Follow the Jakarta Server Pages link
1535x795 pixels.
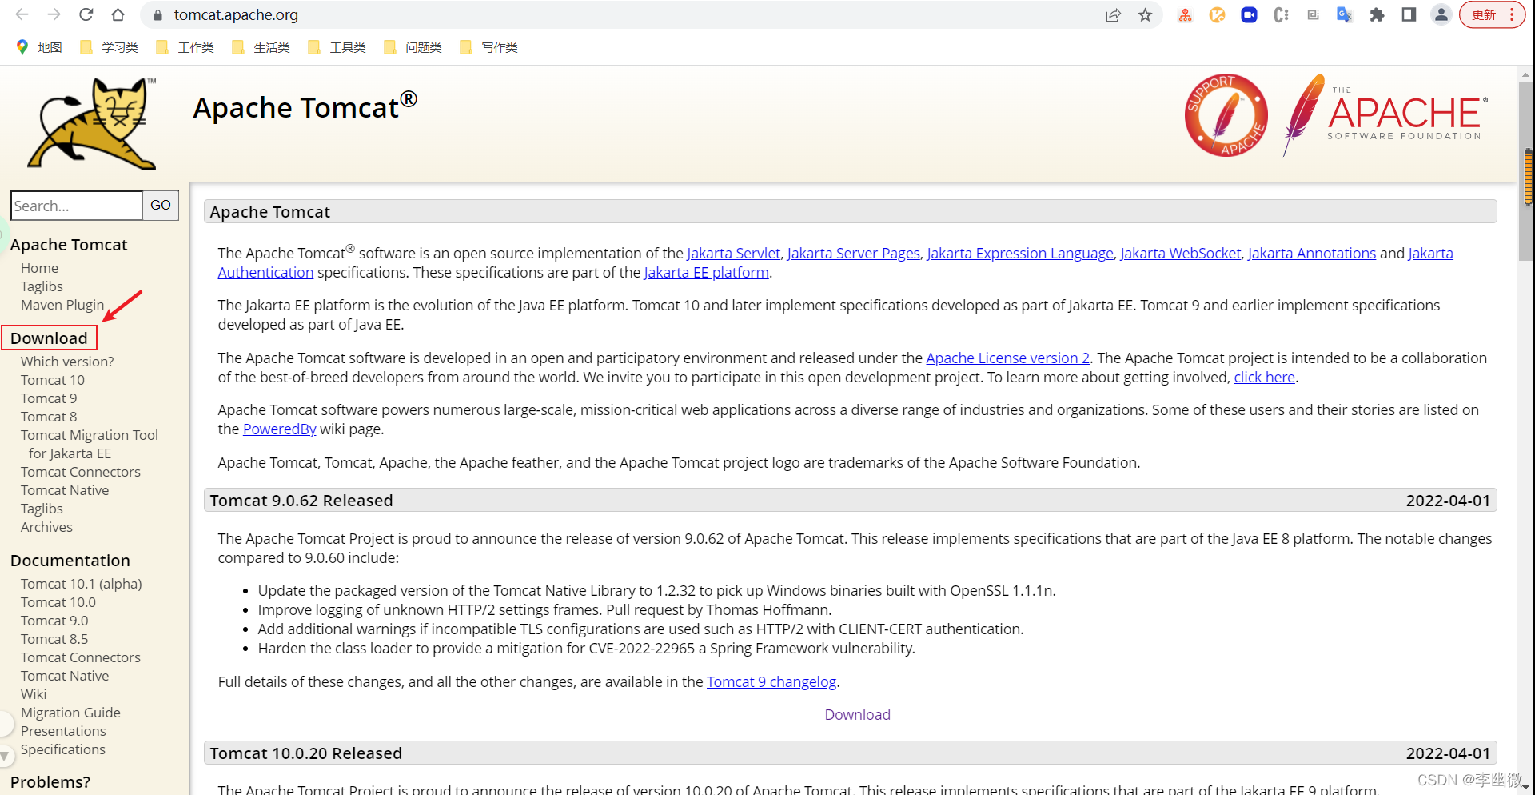point(853,254)
